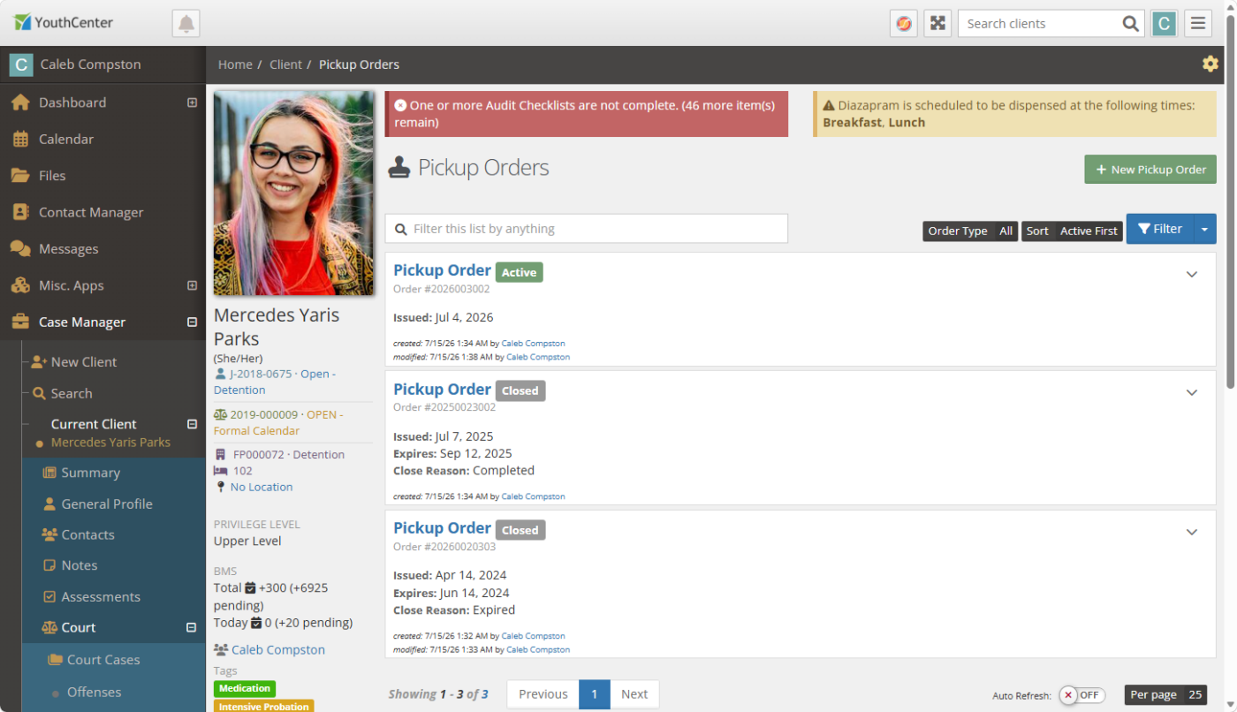The image size is (1237, 712).
Task: Expand the Dashboard plus toggle
Action: pyautogui.click(x=192, y=102)
